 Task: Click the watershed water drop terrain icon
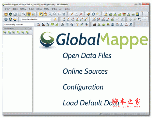pos(129,14)
